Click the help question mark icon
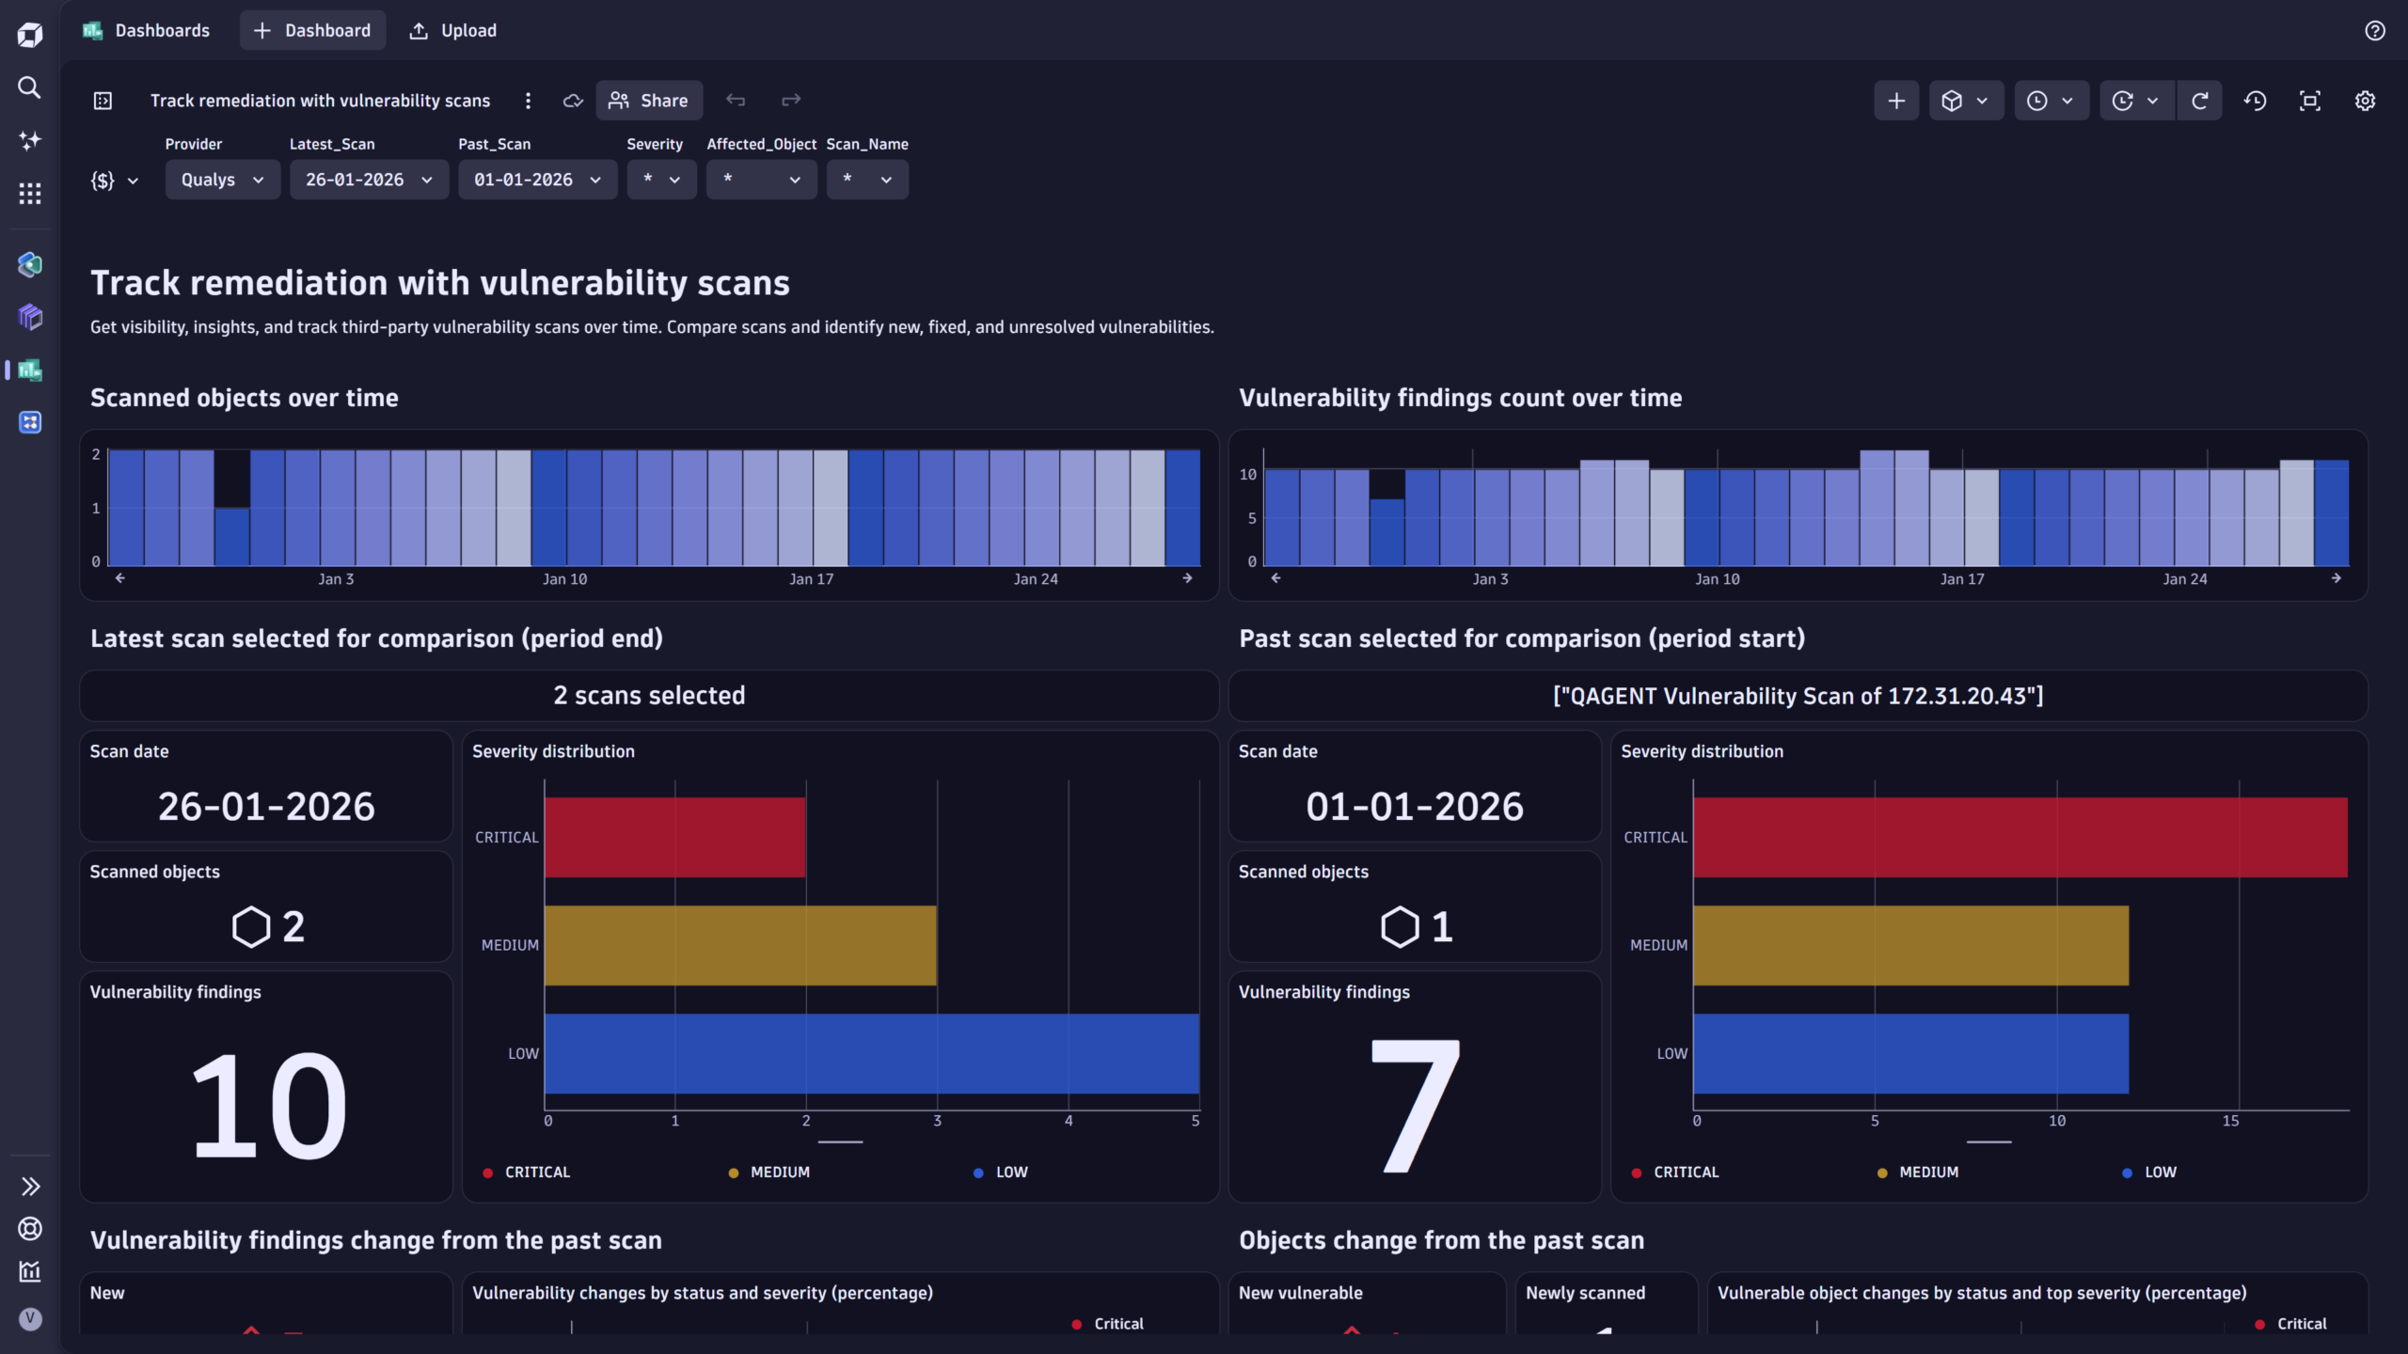The height and width of the screenshot is (1354, 2408). (2375, 31)
